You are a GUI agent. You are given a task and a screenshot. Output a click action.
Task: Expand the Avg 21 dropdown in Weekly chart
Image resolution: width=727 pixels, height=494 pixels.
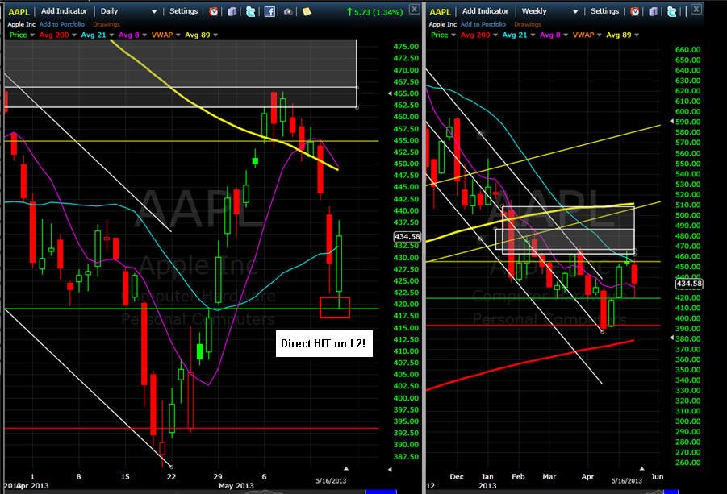pos(533,35)
